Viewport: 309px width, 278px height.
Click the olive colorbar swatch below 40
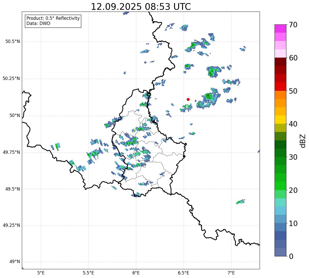pyautogui.click(x=280, y=128)
